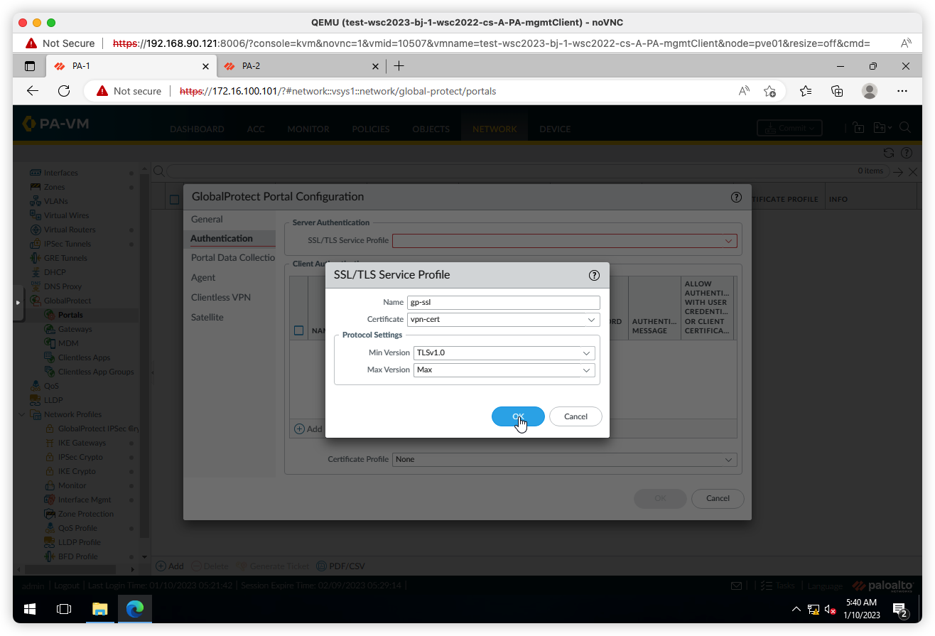Click the DNS Proxy sidebar icon

[36, 286]
